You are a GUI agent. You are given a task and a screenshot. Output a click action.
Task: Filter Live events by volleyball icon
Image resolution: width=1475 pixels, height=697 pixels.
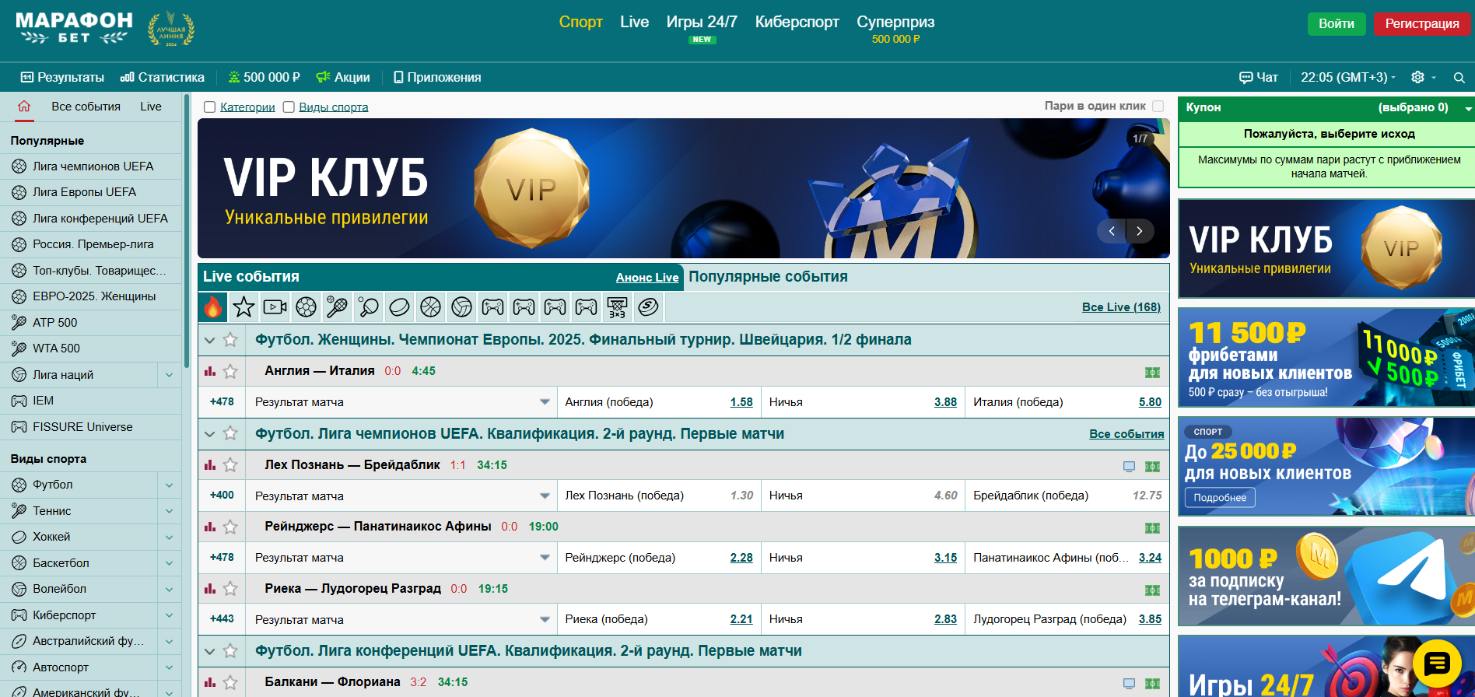(x=462, y=307)
